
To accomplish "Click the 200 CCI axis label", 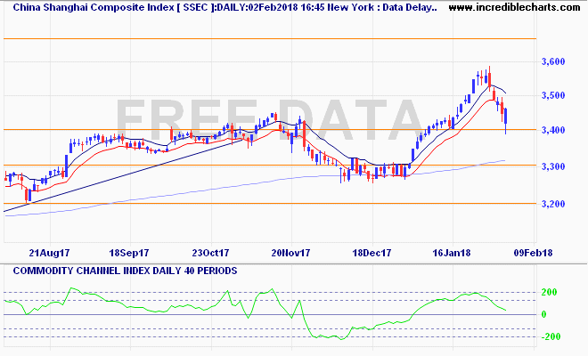I will pyautogui.click(x=550, y=292).
